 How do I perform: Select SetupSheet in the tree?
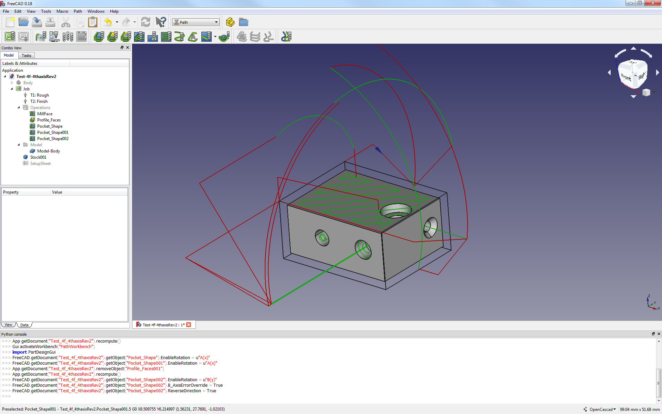tap(40, 164)
